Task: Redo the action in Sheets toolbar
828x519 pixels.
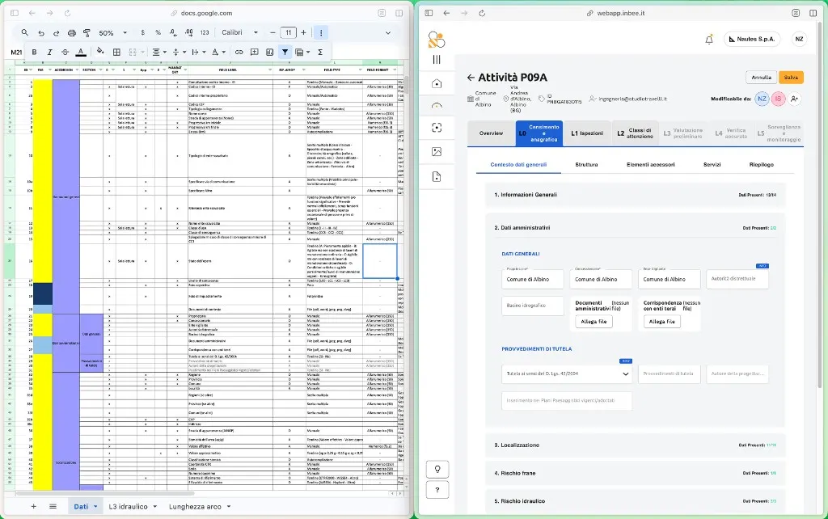Action: (x=56, y=32)
